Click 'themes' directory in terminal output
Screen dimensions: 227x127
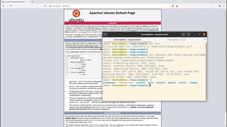click(193, 83)
